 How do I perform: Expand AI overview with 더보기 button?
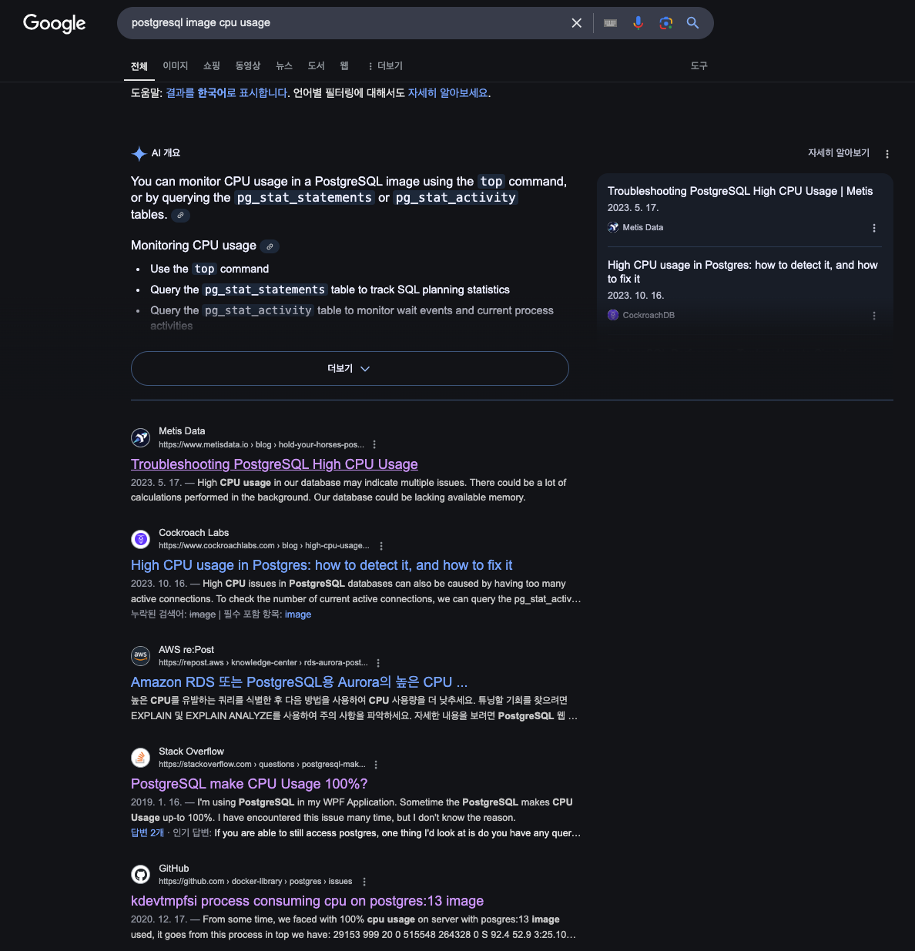(350, 368)
